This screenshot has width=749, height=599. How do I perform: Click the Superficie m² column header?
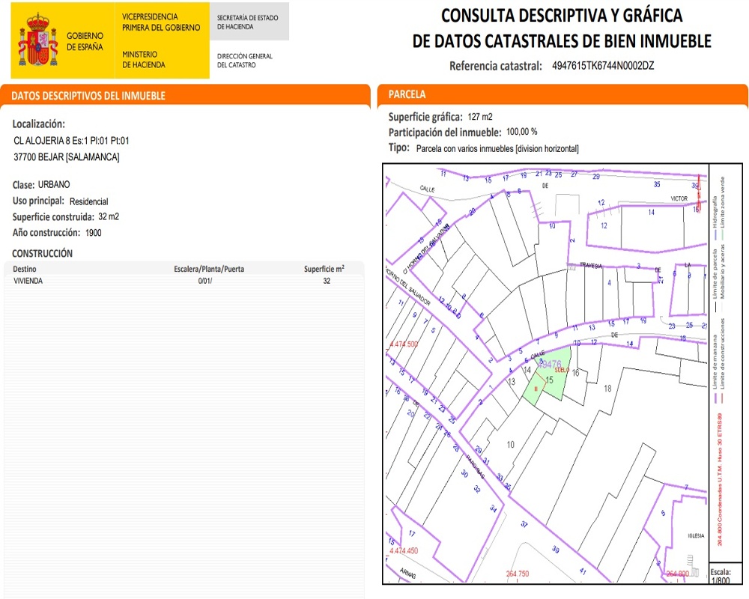point(324,269)
